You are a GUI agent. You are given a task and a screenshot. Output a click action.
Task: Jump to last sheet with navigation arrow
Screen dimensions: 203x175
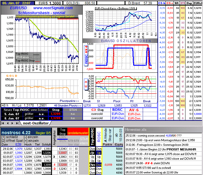(17, 123)
